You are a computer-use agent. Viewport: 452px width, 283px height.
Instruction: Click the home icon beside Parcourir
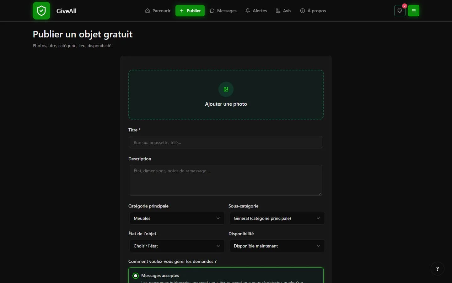(x=148, y=11)
